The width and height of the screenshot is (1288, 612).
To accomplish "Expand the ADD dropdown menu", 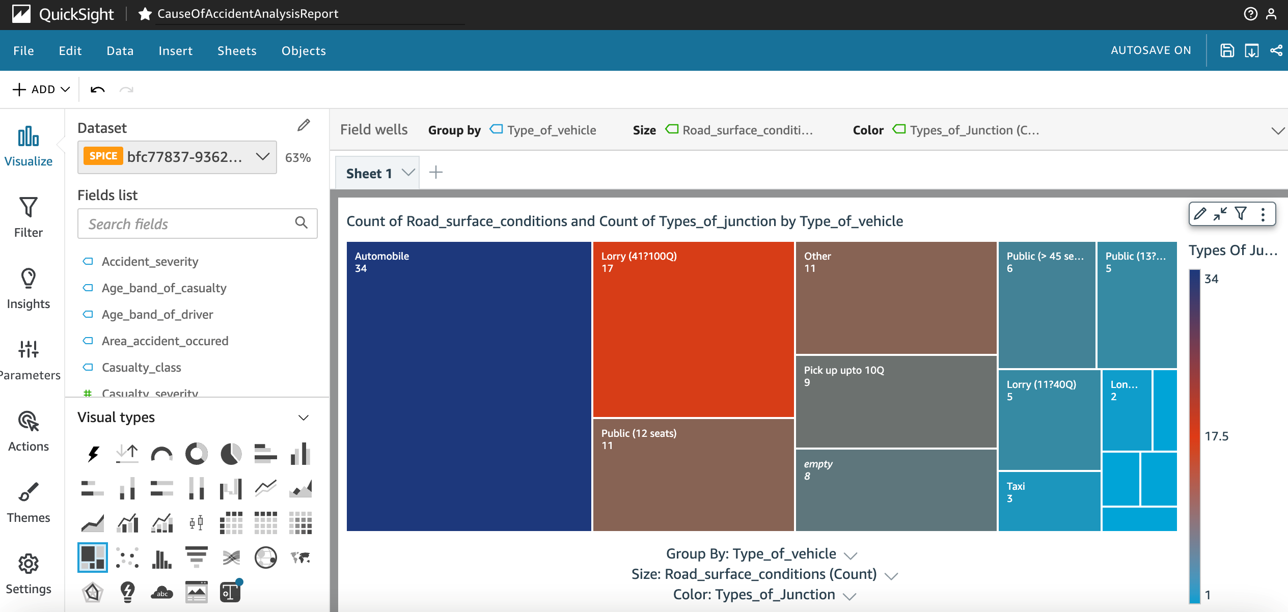I will click(41, 90).
